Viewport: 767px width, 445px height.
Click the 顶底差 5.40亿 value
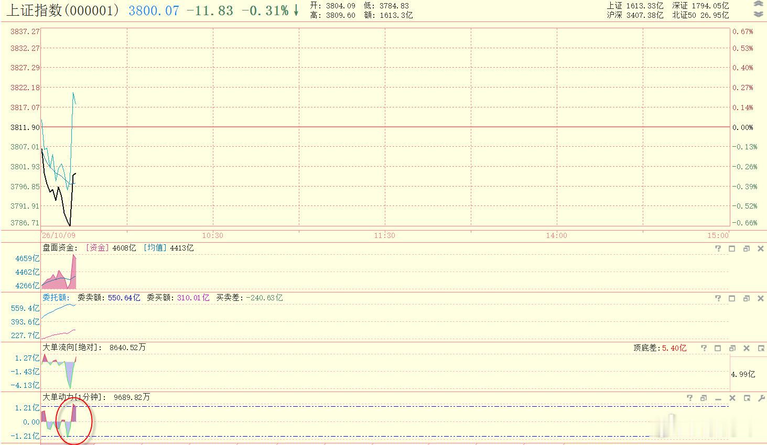(x=660, y=348)
